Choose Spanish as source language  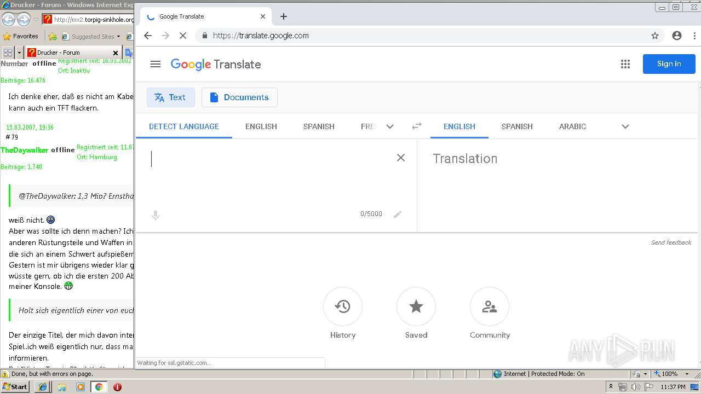click(319, 126)
